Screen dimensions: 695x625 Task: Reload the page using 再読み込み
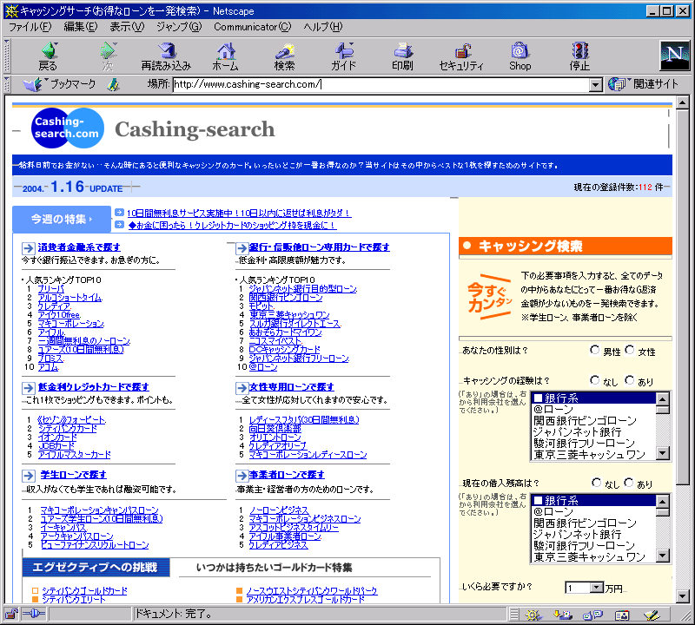pos(166,56)
